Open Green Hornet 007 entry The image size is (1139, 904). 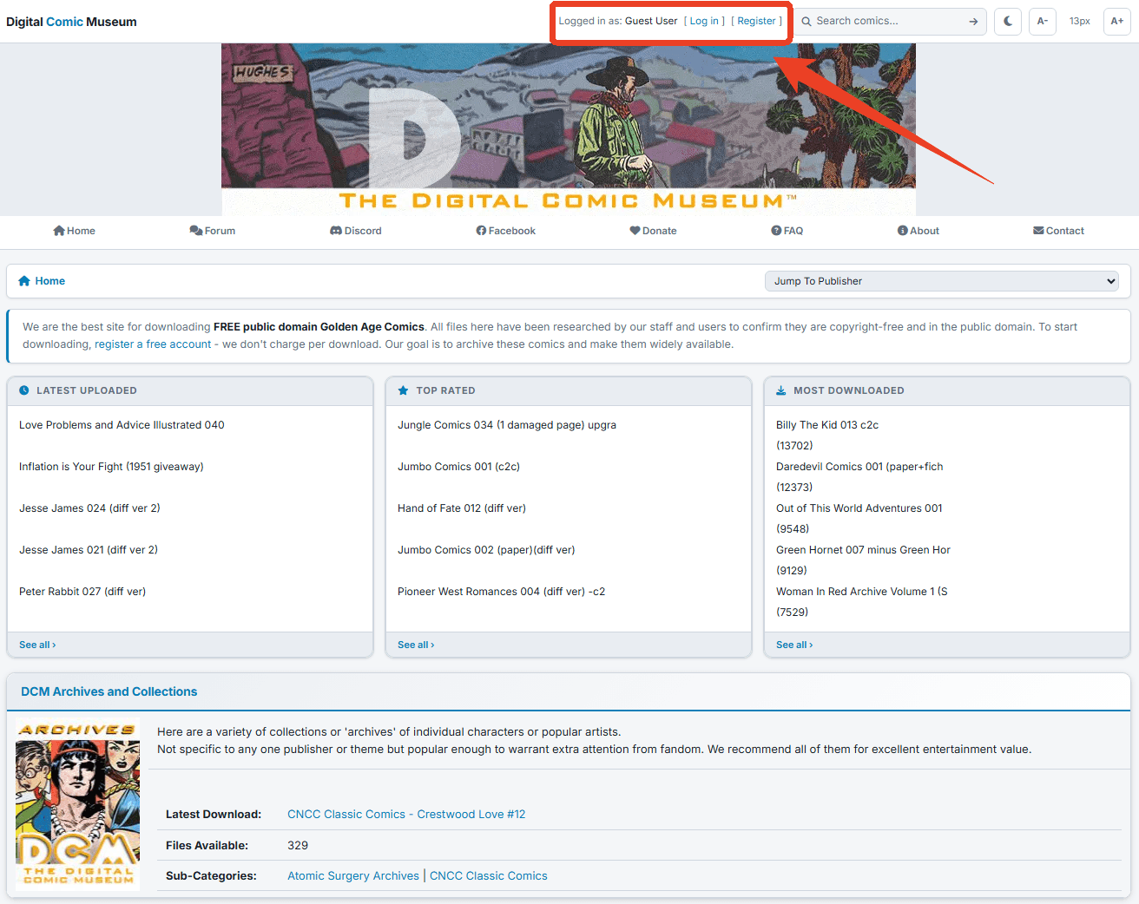(x=863, y=550)
